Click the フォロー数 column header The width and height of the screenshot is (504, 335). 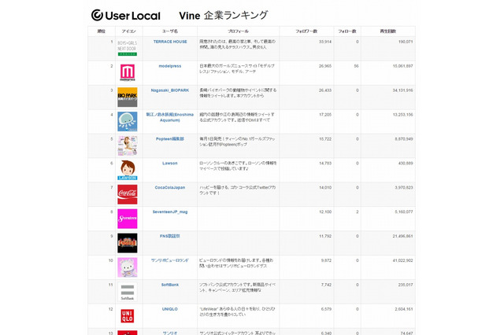tap(347, 31)
